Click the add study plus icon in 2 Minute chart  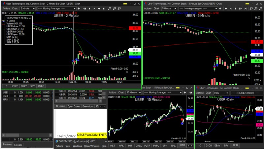pos(78,8)
